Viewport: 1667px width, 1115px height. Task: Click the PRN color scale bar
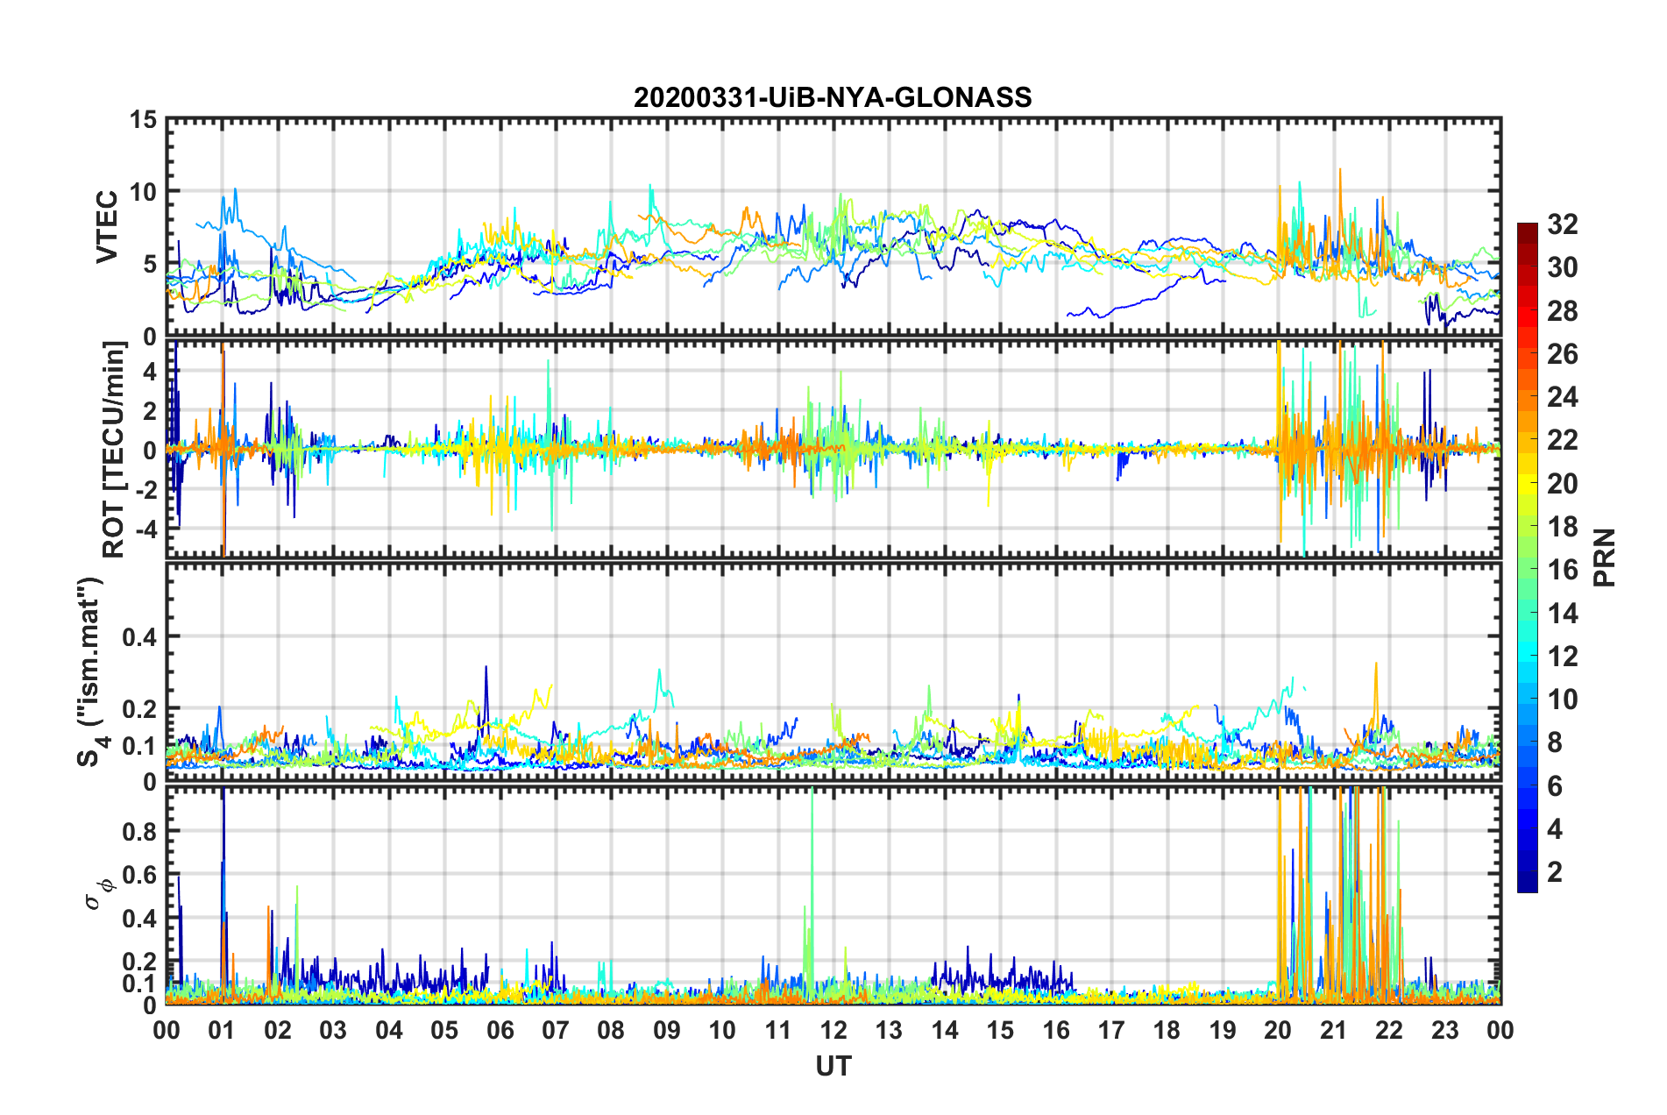click(1528, 557)
